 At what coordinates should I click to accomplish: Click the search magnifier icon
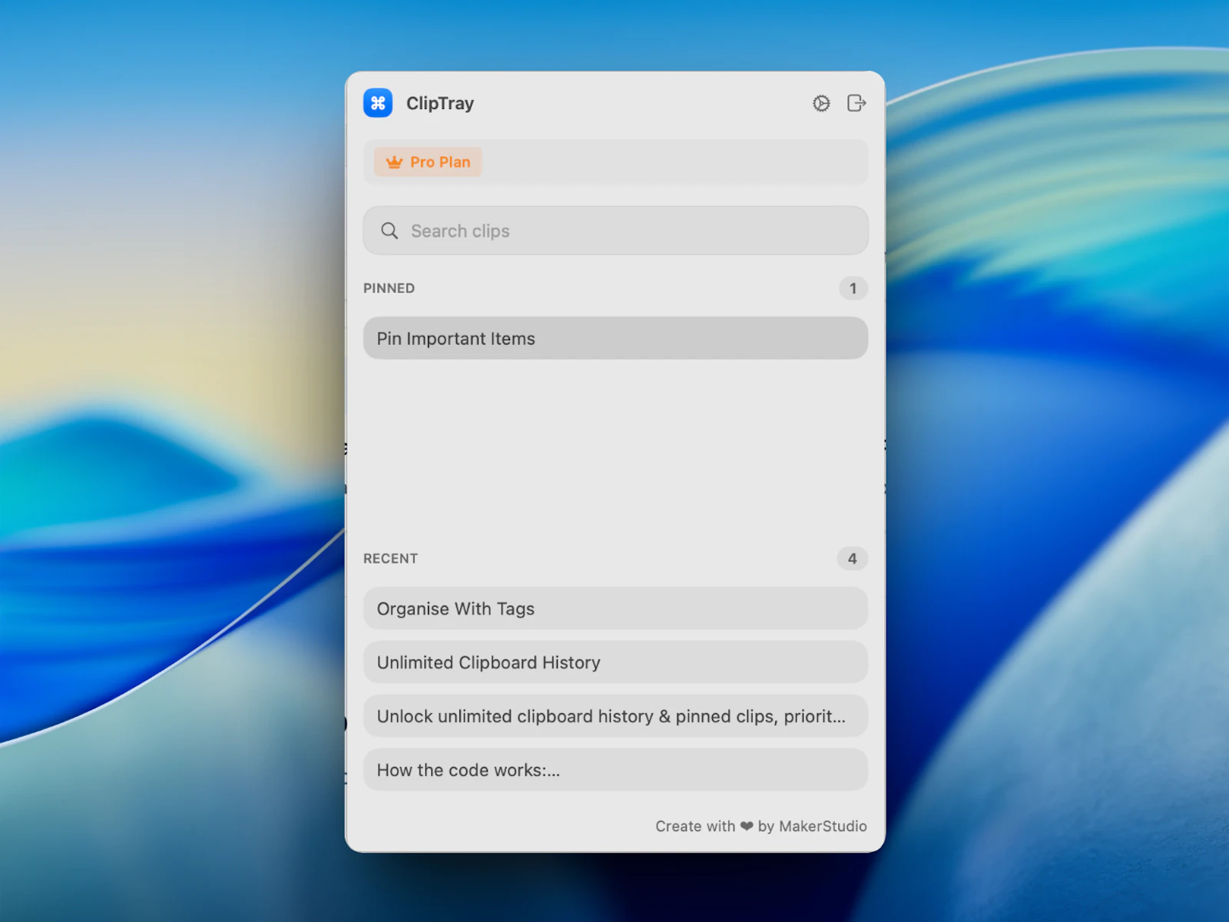[x=389, y=230]
